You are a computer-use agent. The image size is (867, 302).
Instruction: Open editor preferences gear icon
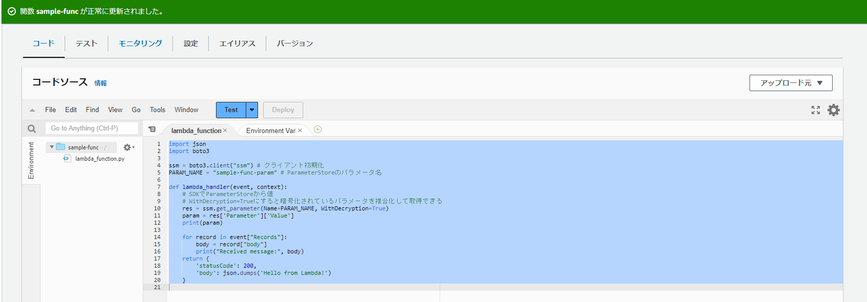pyautogui.click(x=834, y=110)
